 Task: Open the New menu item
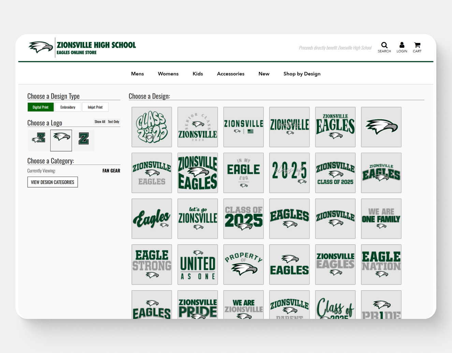tap(264, 74)
